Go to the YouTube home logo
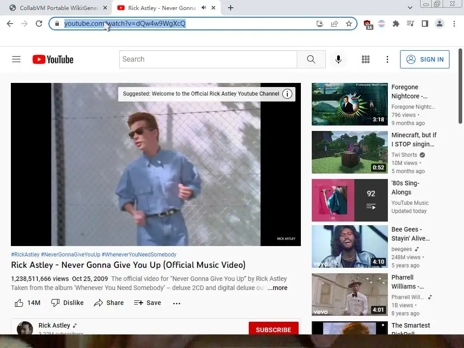This screenshot has height=348, width=464. [53, 59]
